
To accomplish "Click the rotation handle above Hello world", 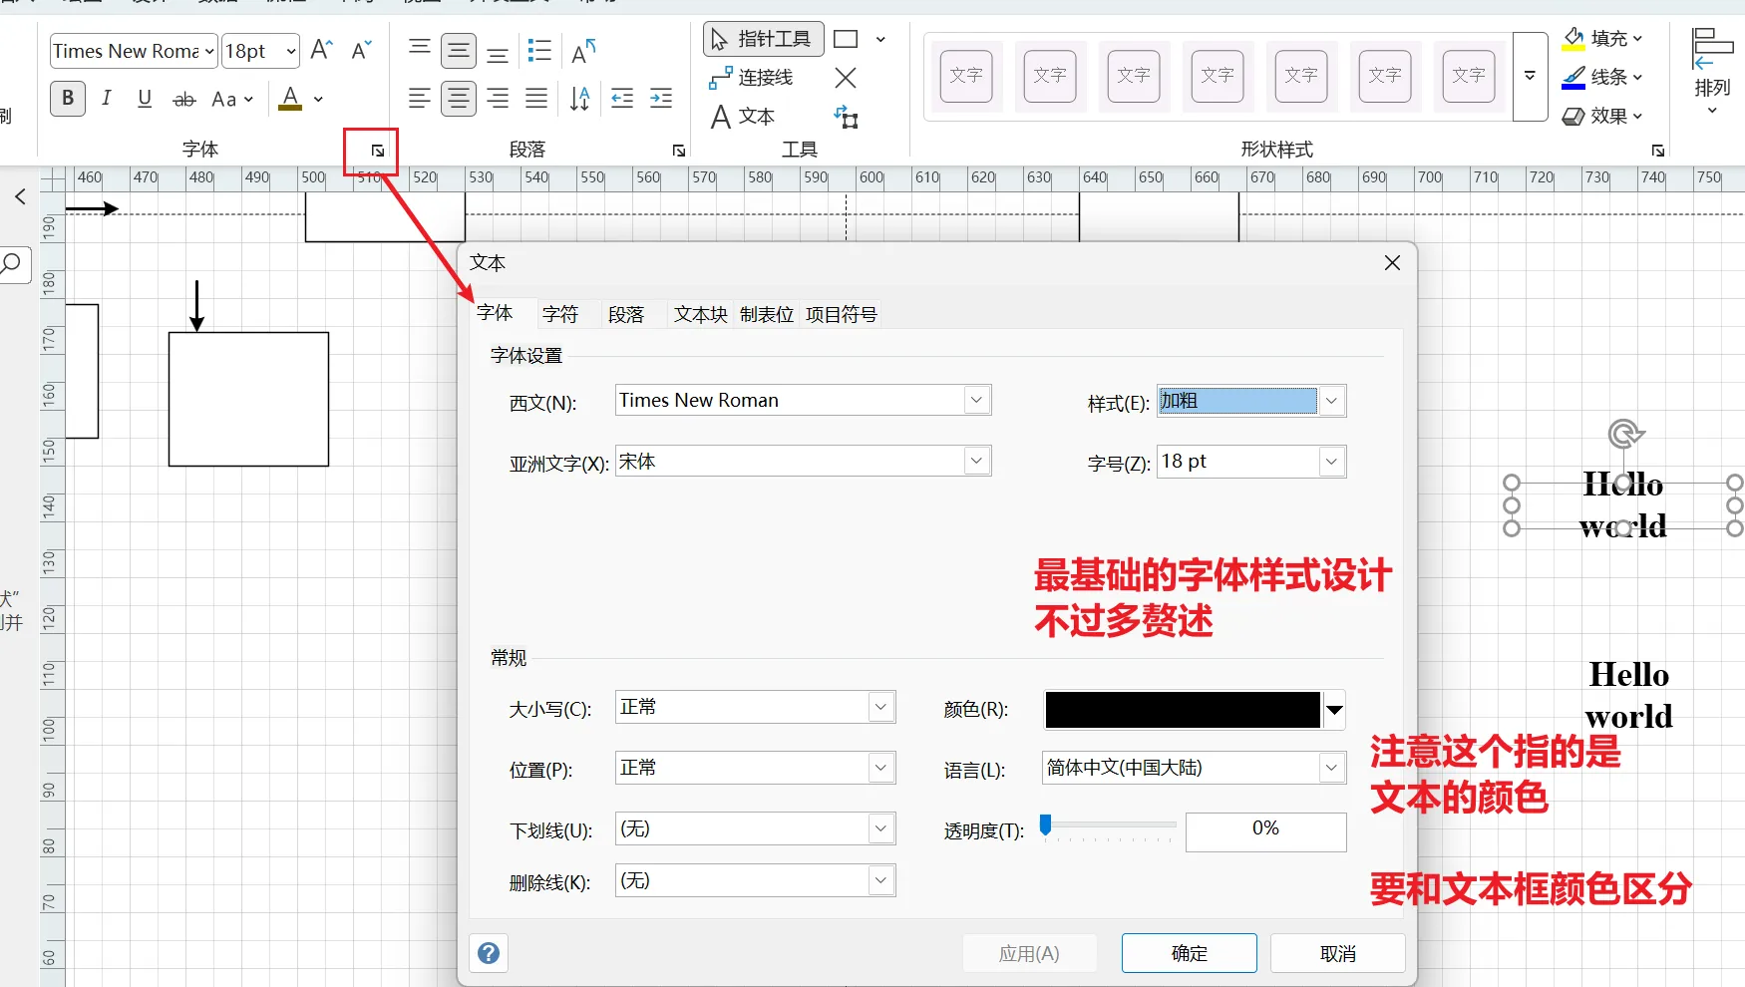I will 1624,434.
